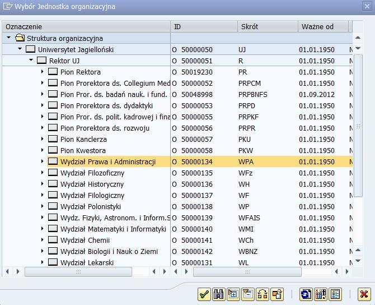The height and width of the screenshot is (305, 375).
Task: Collapse the Struktura organizacyjna root node
Action: point(9,38)
